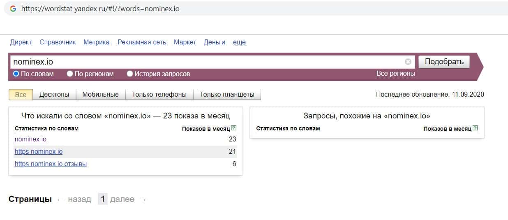Viewport: 508px width, 220px height.
Task: Select the 'Только телефоны' tab
Action: pos(159,95)
